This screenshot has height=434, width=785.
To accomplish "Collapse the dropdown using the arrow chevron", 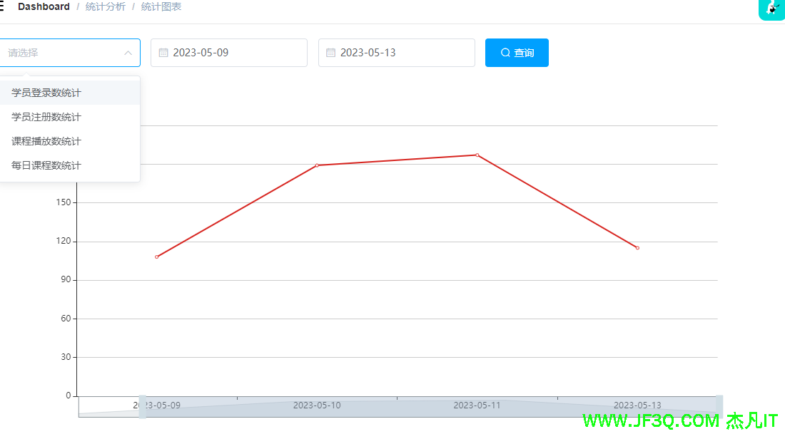I will click(x=128, y=53).
